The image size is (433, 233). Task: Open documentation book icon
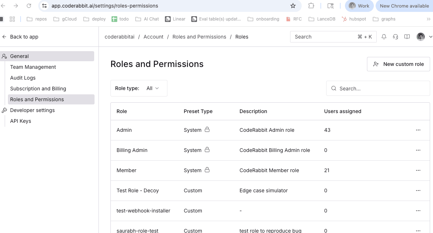[x=407, y=37]
